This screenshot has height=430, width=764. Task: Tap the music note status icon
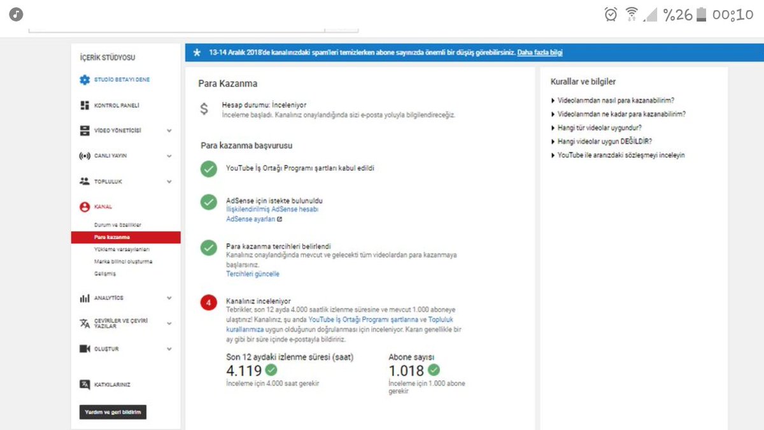point(17,14)
